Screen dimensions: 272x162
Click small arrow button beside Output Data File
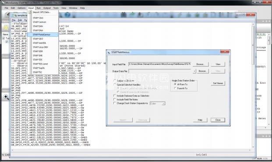[194, 71]
